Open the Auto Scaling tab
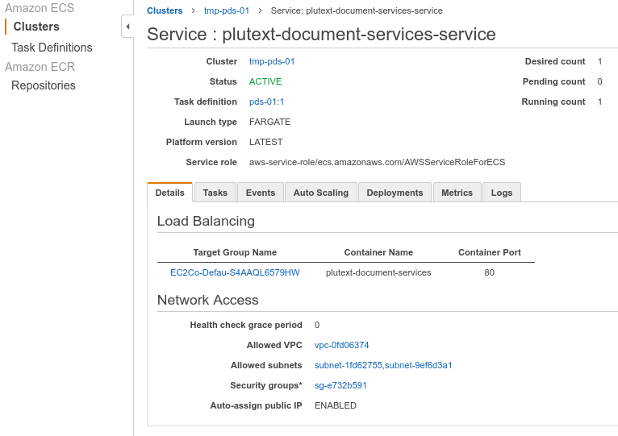 [320, 193]
